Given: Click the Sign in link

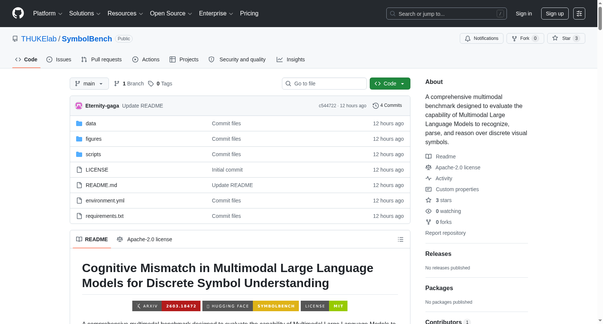Looking at the screenshot, I should (x=524, y=14).
